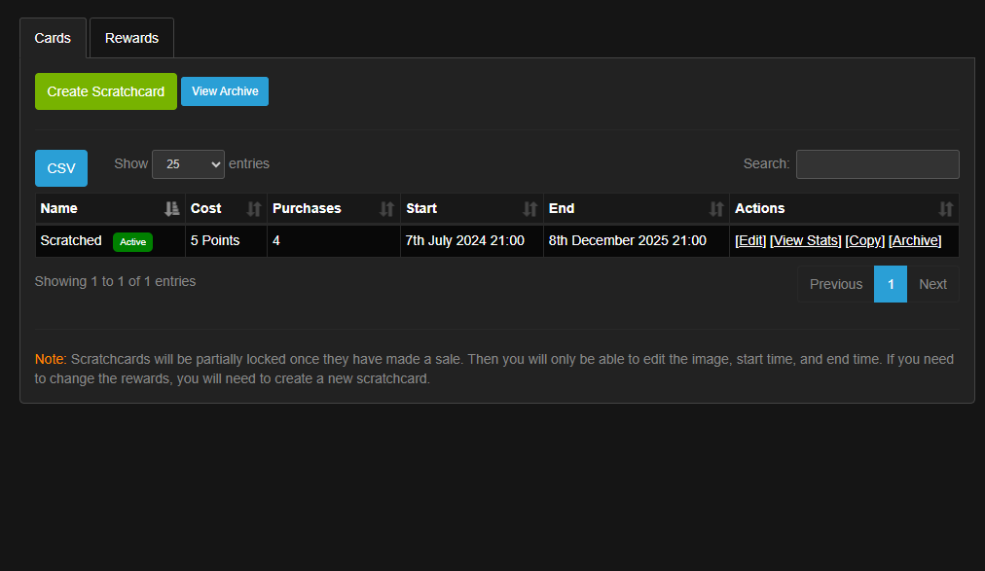Click the Actions column sort icon

(x=945, y=208)
